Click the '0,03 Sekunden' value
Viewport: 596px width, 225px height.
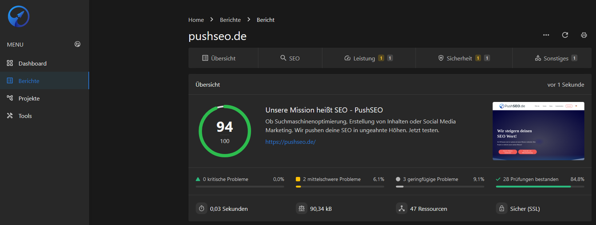tap(229, 209)
